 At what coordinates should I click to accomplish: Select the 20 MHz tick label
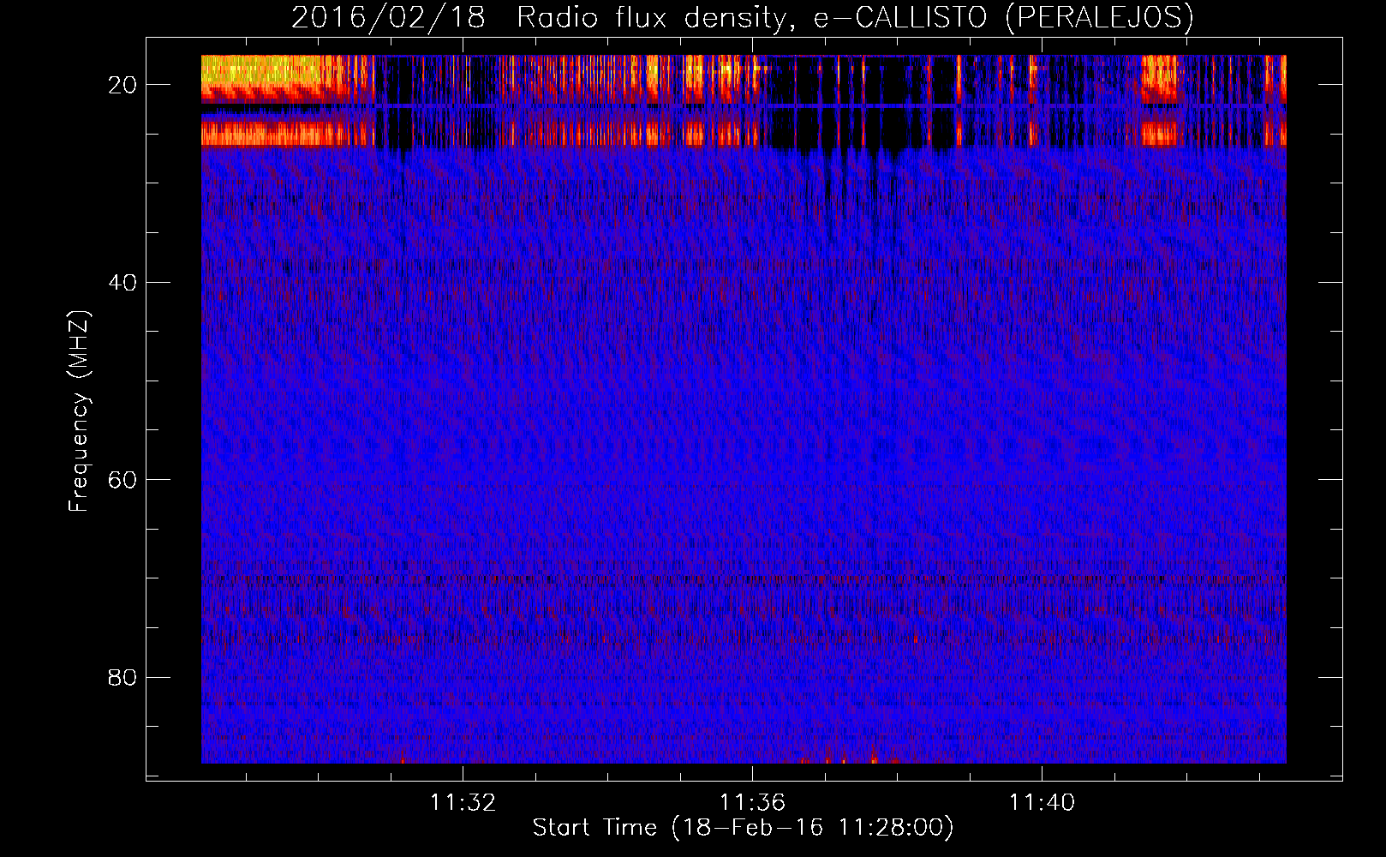pyautogui.click(x=123, y=85)
